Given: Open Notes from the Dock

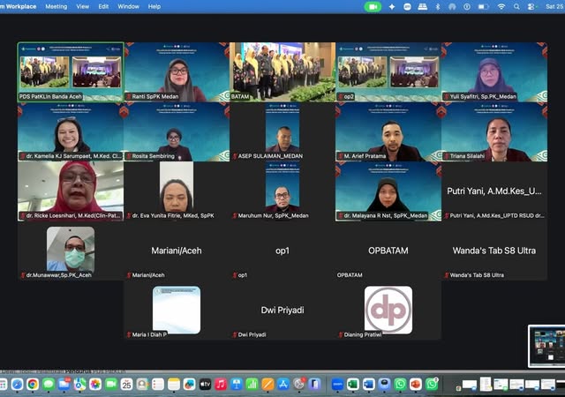Looking at the screenshot, I should pyautogui.click(x=174, y=385).
